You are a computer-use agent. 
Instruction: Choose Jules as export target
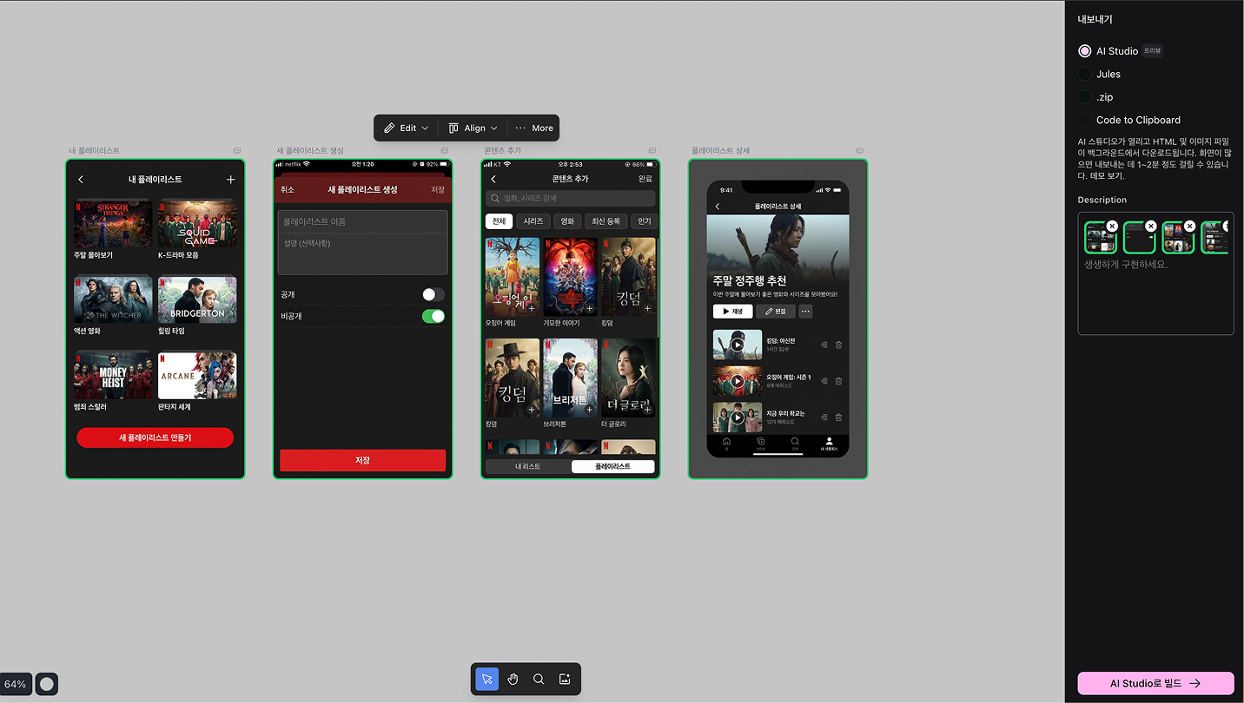pyautogui.click(x=1085, y=75)
